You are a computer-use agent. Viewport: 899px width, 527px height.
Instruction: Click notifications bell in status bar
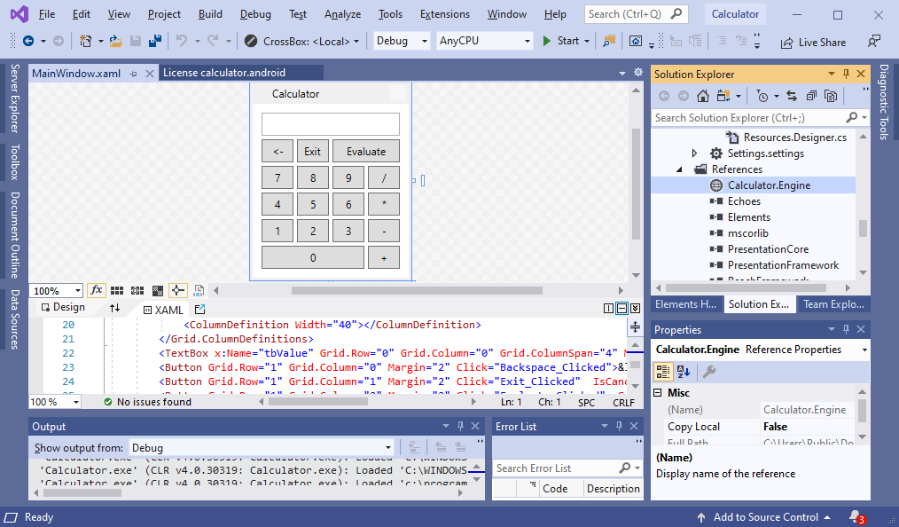click(856, 517)
